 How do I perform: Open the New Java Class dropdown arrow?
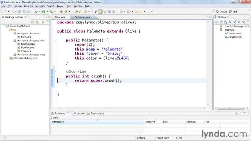69,11
